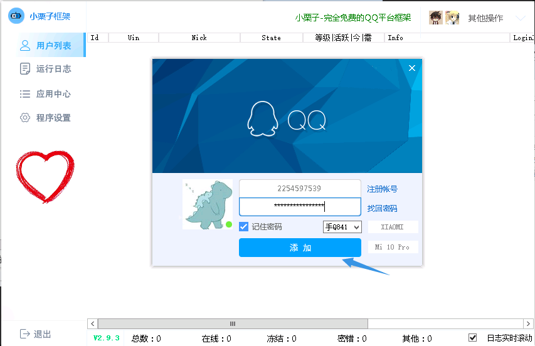Focus the password input field

(300, 207)
